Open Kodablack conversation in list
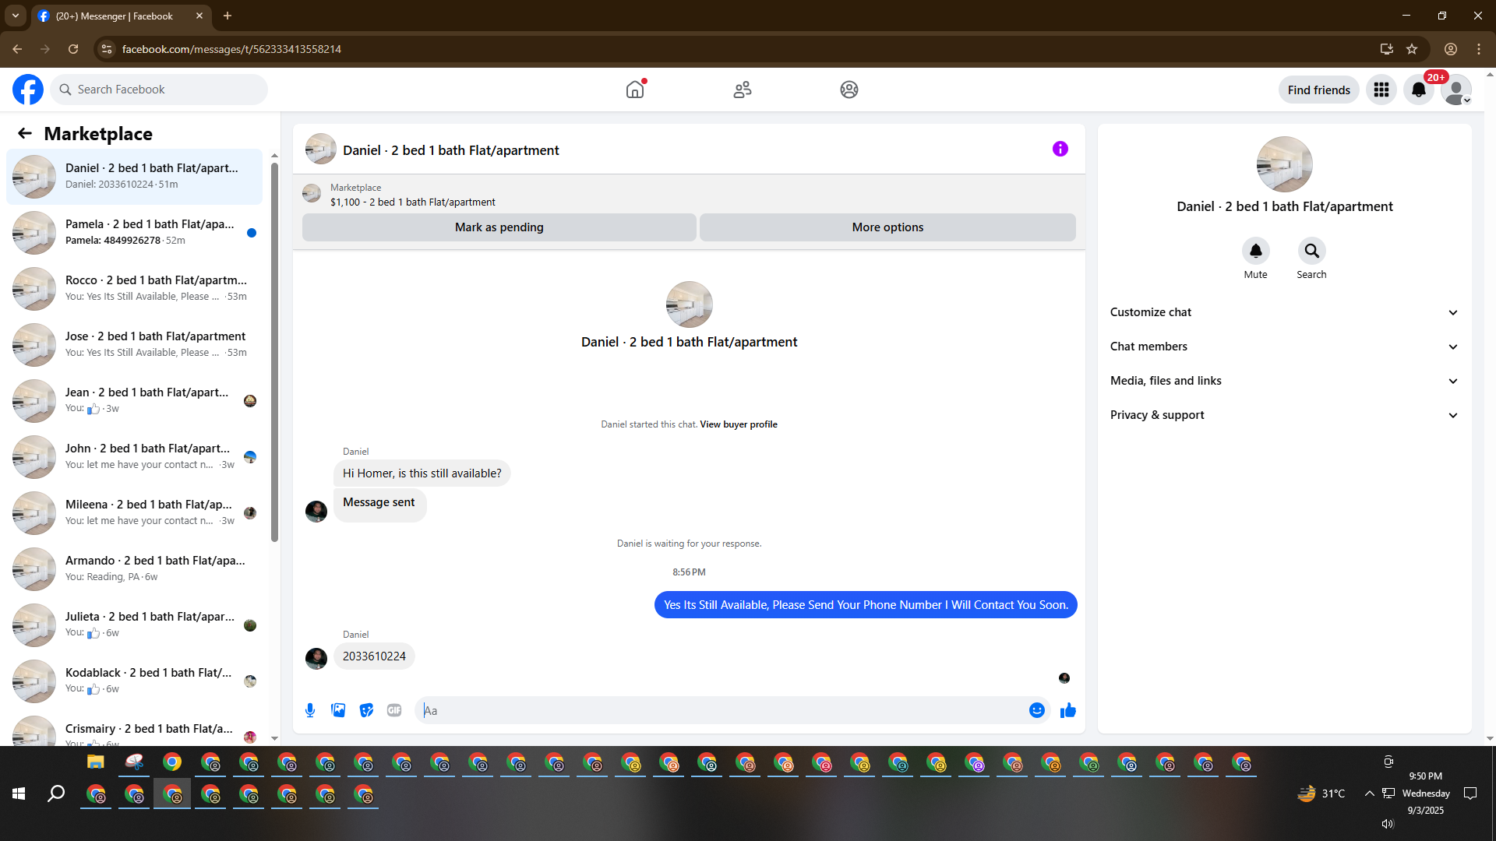Image resolution: width=1496 pixels, height=841 pixels. pos(135,681)
